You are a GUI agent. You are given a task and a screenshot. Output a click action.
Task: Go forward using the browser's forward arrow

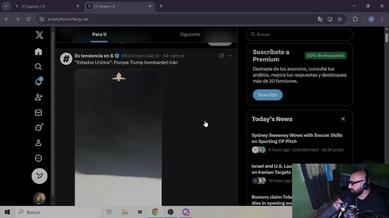pyautogui.click(x=18, y=19)
